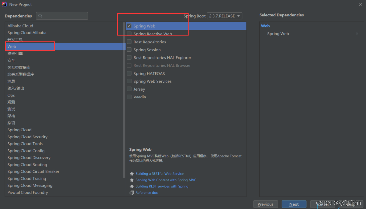Screen dimensions: 366x209
Task: Focus the Dependencies search field
Action: point(62,16)
